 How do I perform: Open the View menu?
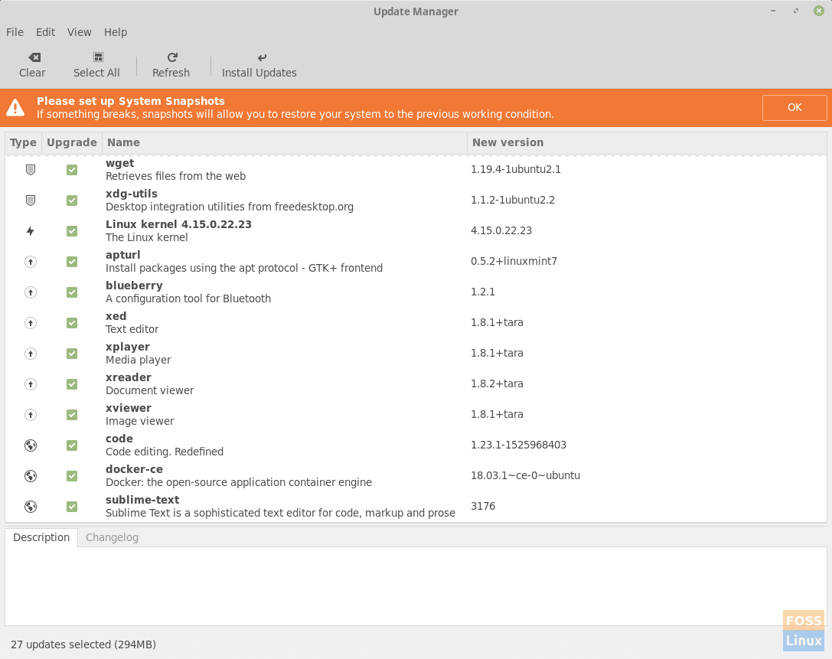pyautogui.click(x=79, y=32)
